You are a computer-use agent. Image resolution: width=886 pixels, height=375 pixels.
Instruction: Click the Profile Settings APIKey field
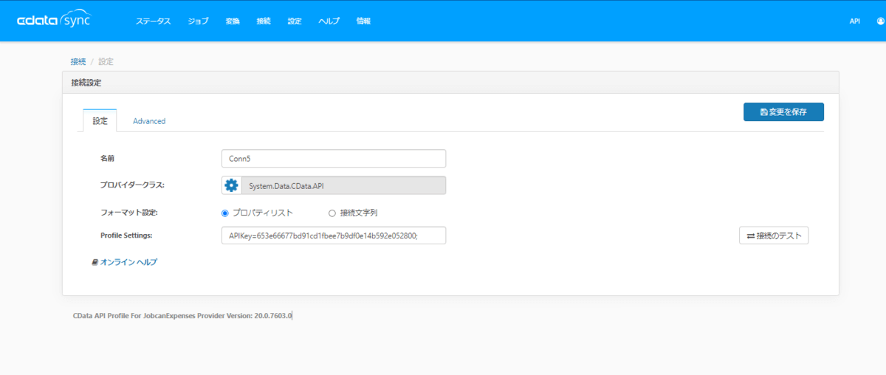334,235
